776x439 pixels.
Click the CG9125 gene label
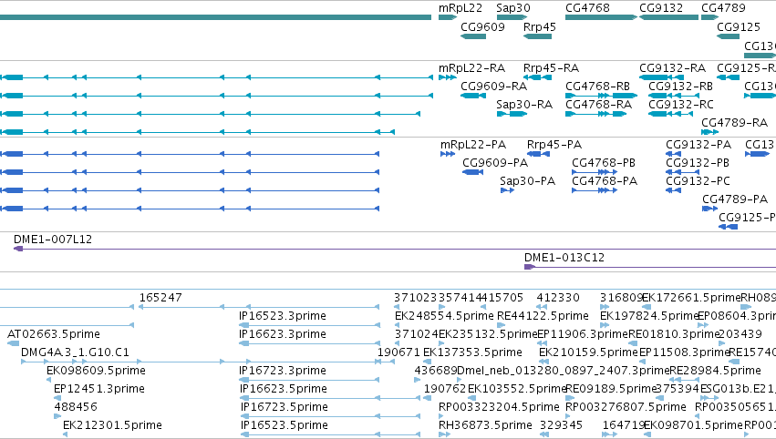pyautogui.click(x=739, y=26)
